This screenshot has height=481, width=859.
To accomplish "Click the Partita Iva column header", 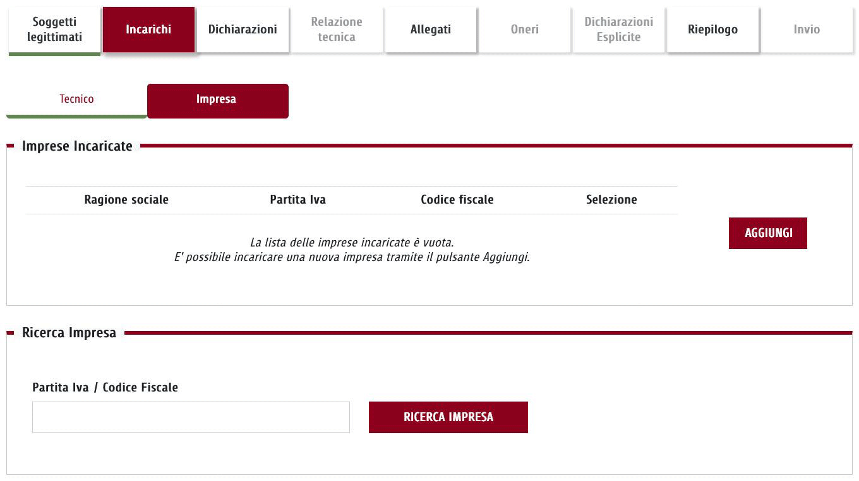I will point(297,200).
